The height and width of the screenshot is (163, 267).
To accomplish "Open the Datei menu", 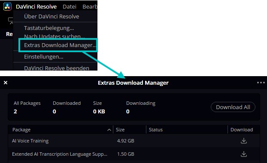I will [x=70, y=6].
